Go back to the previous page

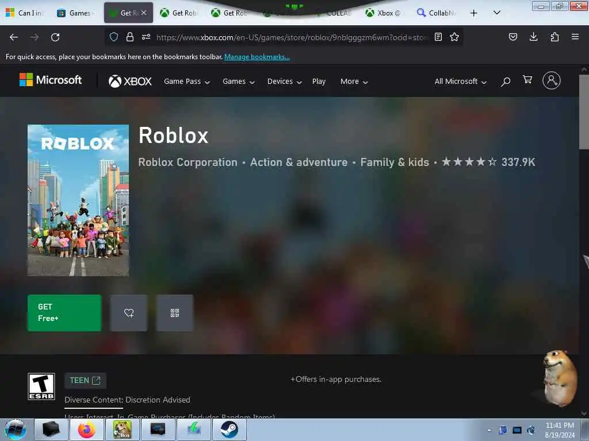click(x=14, y=37)
